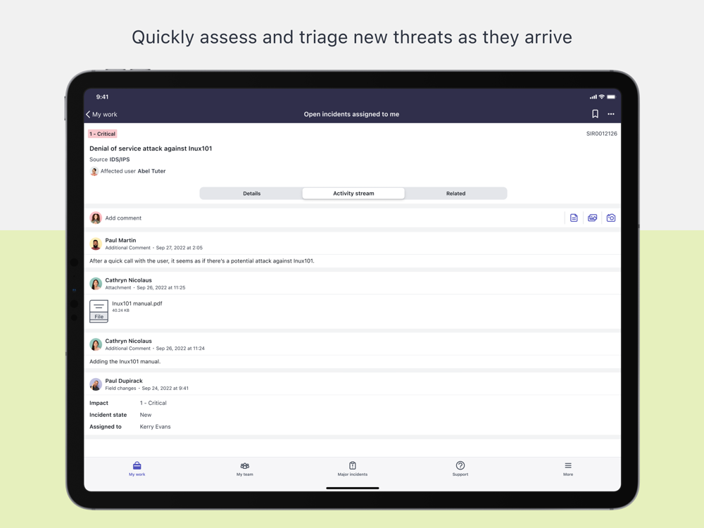Bookmark this incident with bookmark icon
704x528 pixels.
click(595, 114)
